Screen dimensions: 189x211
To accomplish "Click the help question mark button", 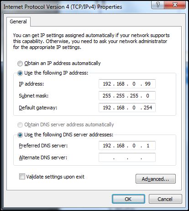I will tap(157, 5).
